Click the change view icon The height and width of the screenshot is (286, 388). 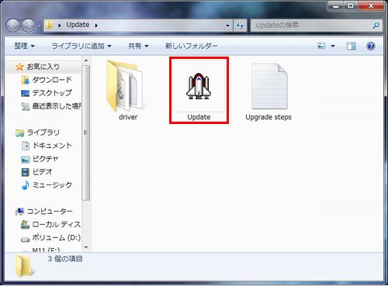coord(321,46)
